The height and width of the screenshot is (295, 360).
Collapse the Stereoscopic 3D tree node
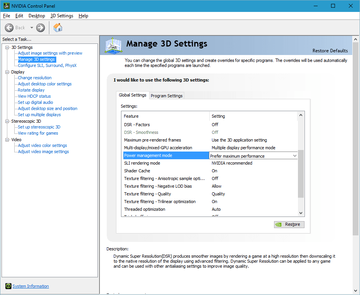point(7,121)
